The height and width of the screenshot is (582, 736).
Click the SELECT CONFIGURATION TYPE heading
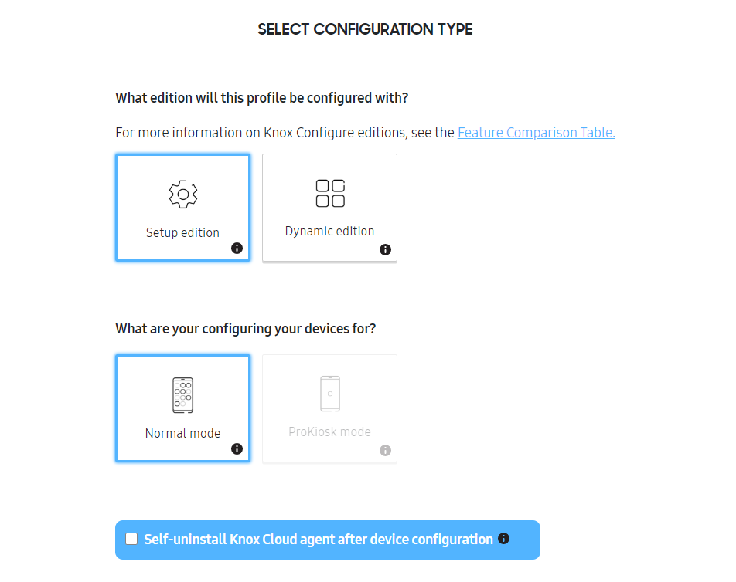pos(364,29)
